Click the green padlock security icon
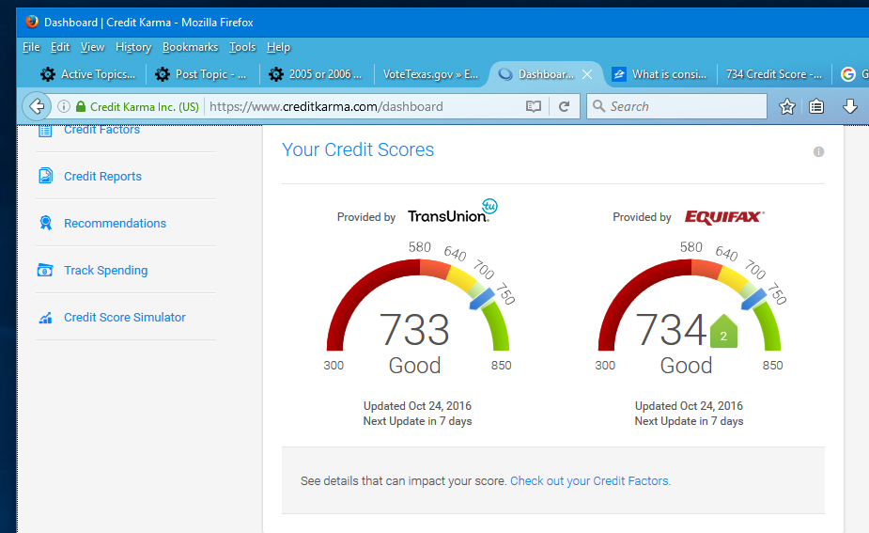The height and width of the screenshot is (533, 869). 81,106
